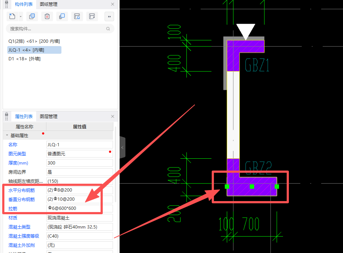The width and height of the screenshot is (343, 253).
Task: Click the 厚度(mm) property label
Action: (x=18, y=163)
